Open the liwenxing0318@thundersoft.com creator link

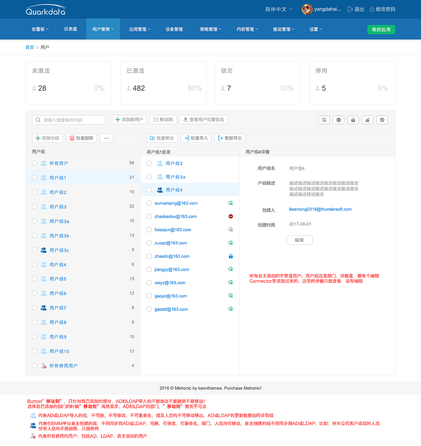click(320, 209)
